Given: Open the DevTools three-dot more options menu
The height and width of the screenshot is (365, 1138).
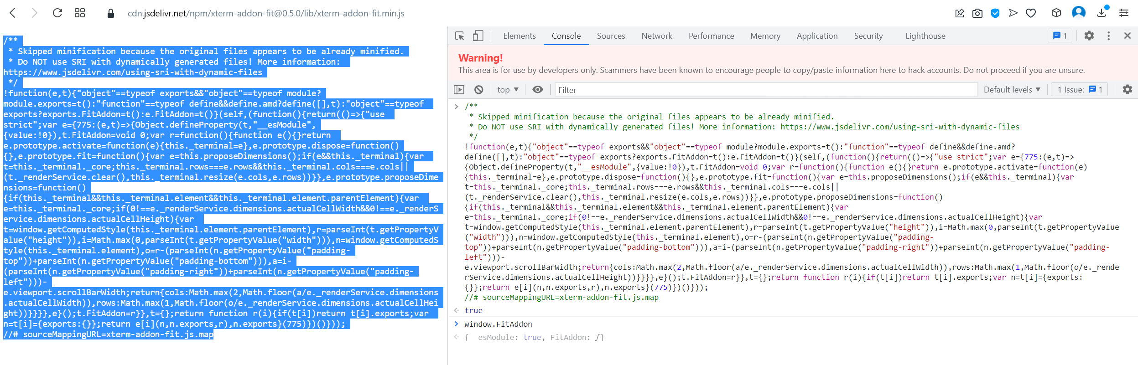Looking at the screenshot, I should pyautogui.click(x=1109, y=36).
